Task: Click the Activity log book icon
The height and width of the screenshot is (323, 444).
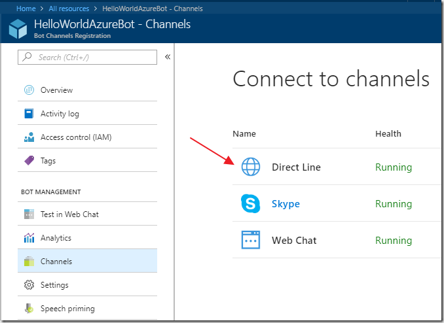Action: tap(29, 113)
